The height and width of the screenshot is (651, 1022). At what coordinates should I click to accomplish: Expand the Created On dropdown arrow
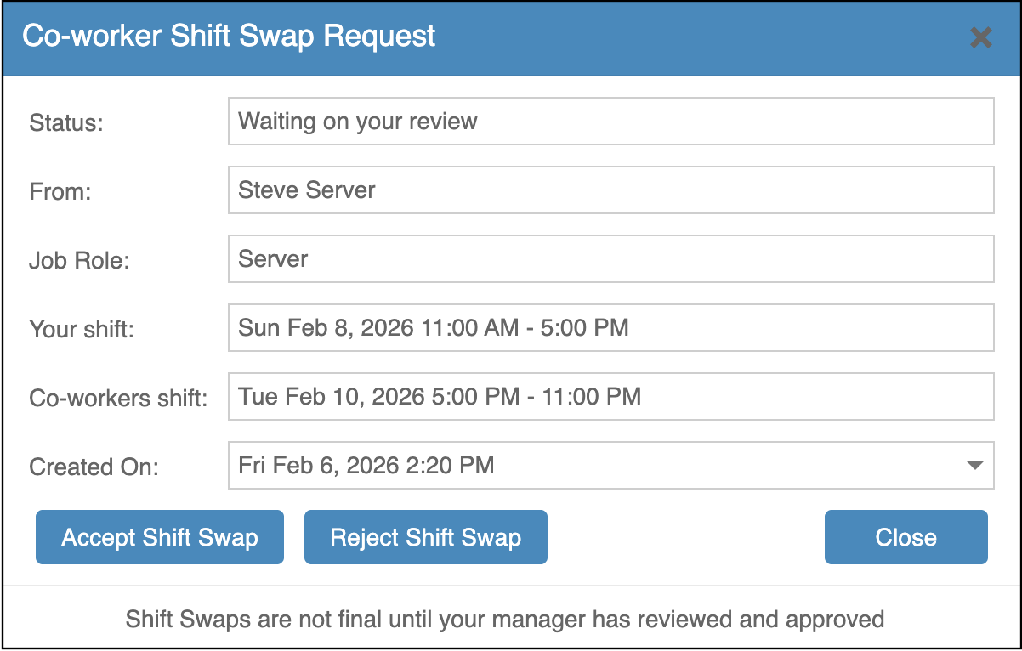coord(975,466)
